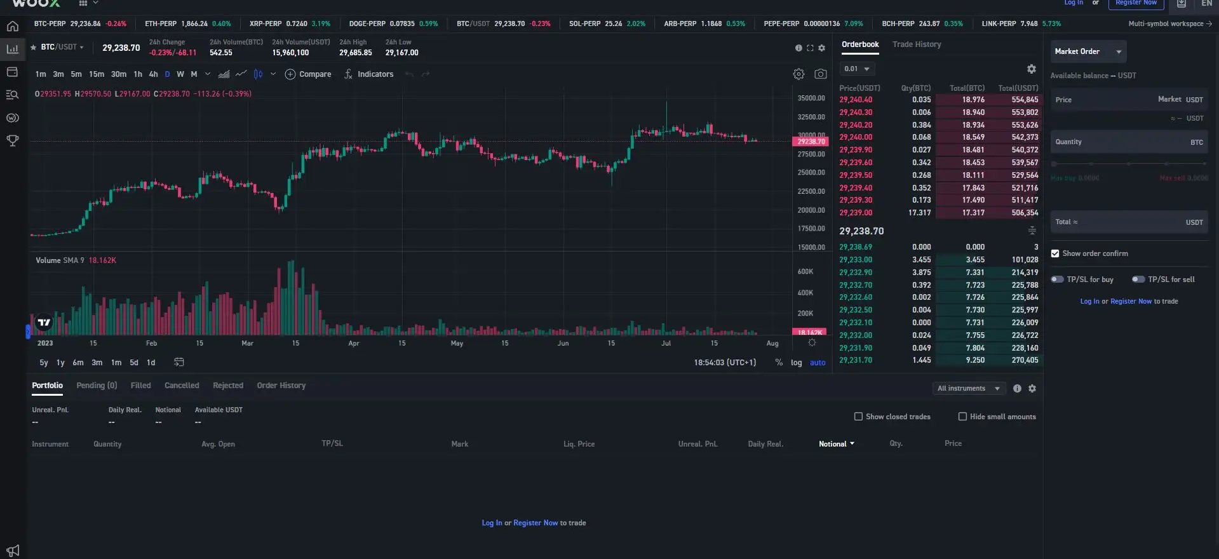Screen dimensions: 1219x559
Task: Open the All instruments filter dropdown
Action: pyautogui.click(x=968, y=388)
